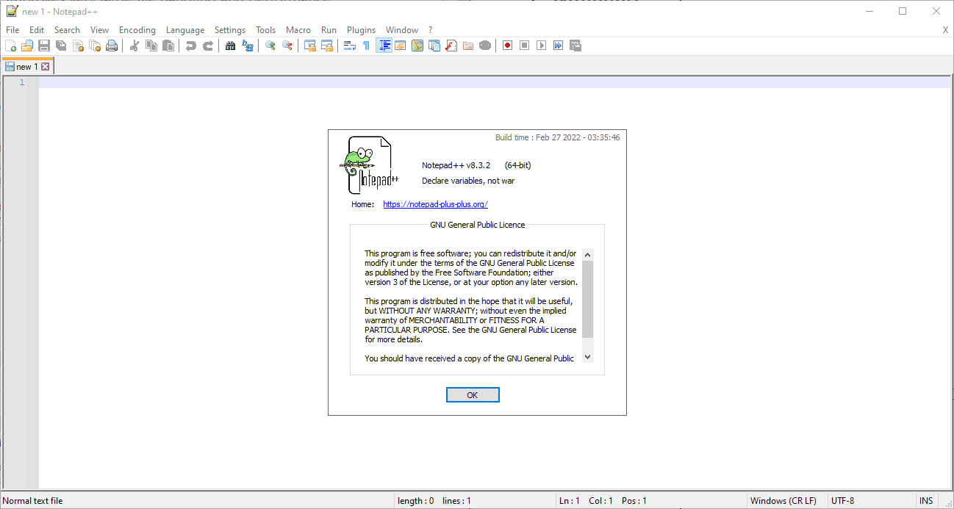Start macro recording with the red record icon
This screenshot has height=509, width=954.
tap(507, 45)
